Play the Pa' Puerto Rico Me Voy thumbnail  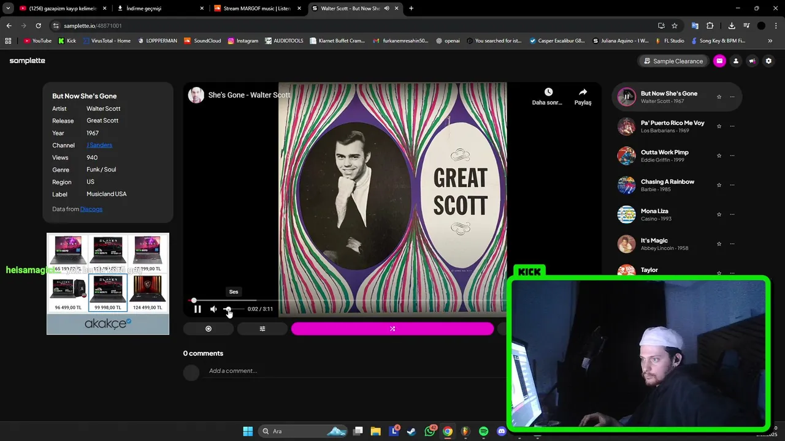627,126
